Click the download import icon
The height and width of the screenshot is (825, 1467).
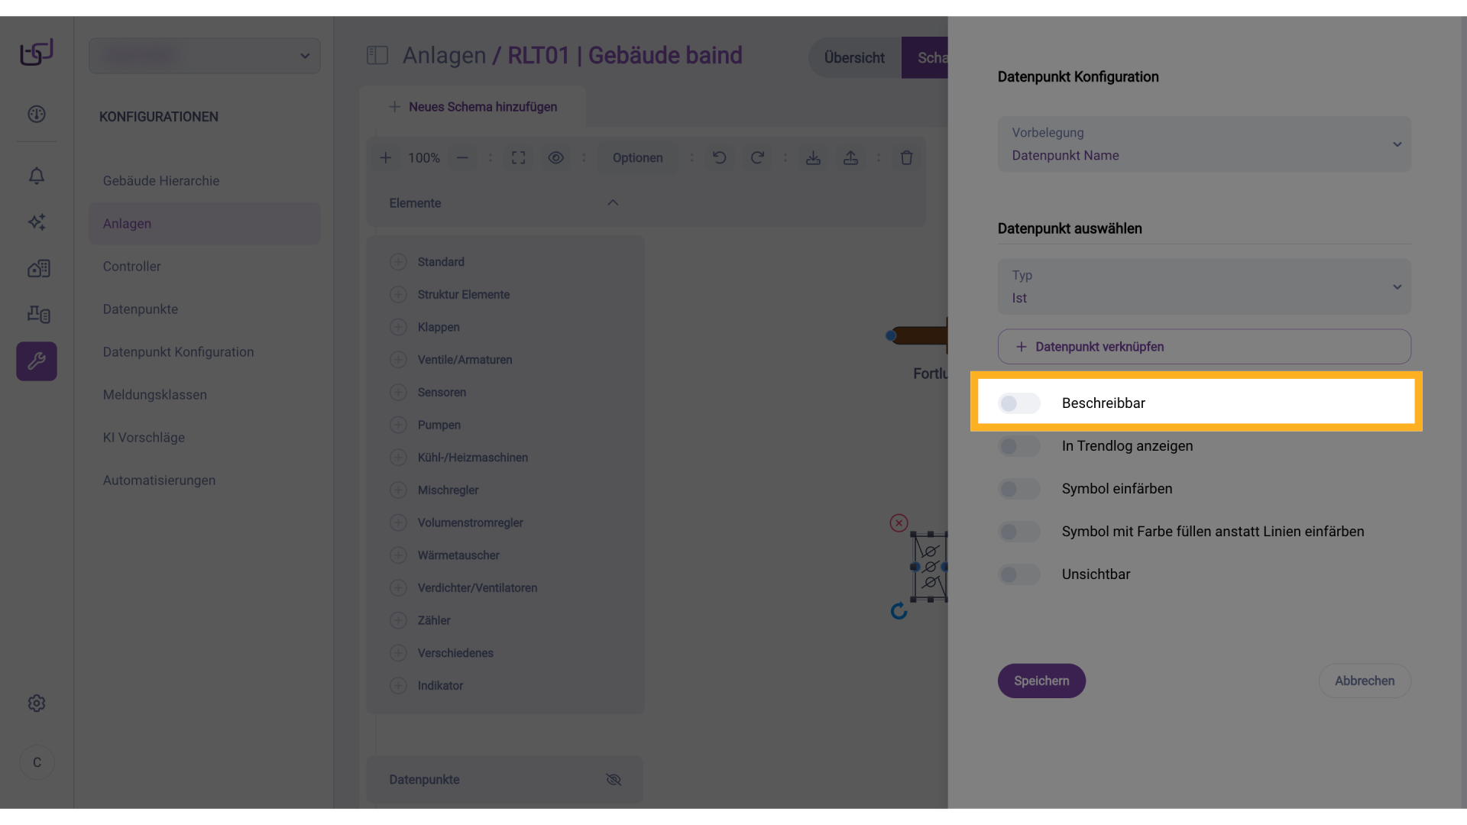coord(813,157)
